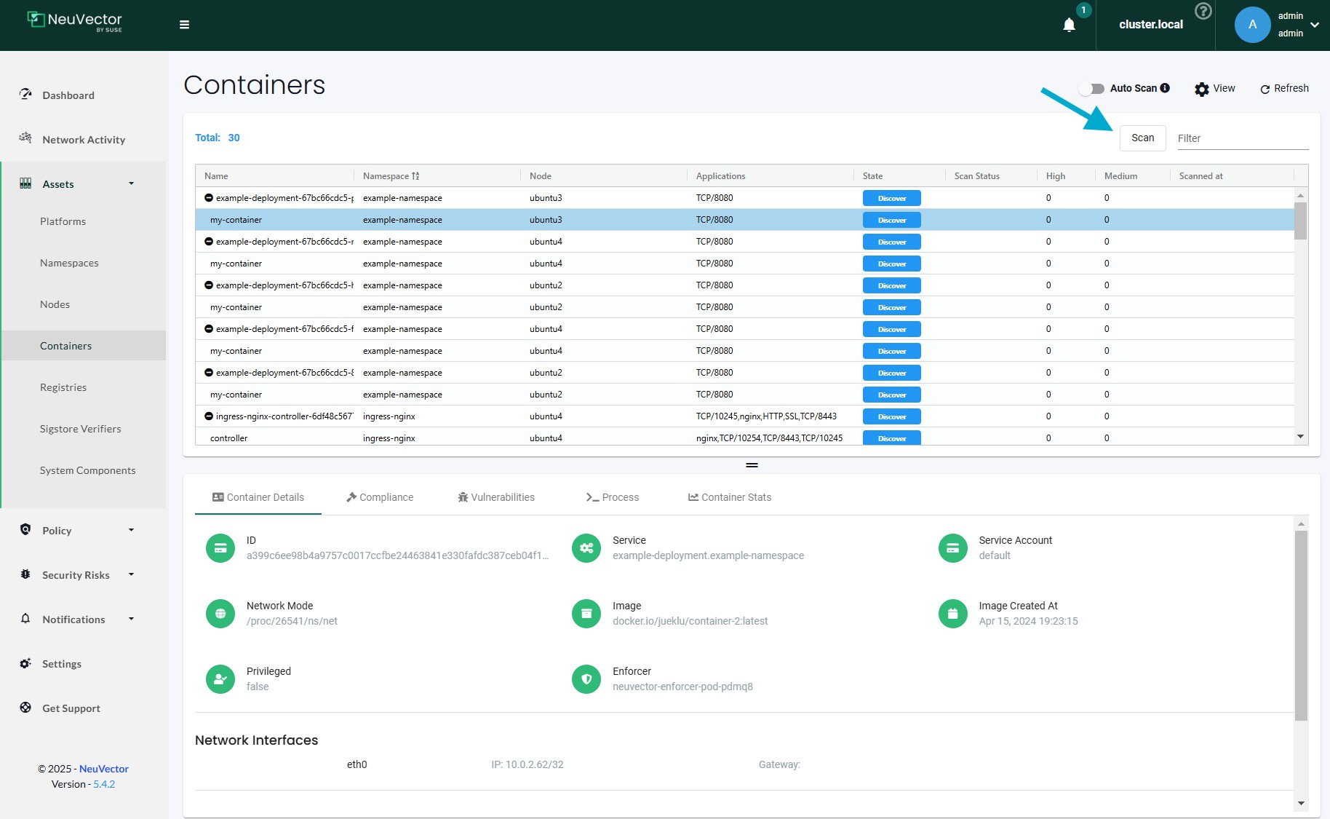
Task: Open the notification bell with badge
Action: [x=1069, y=24]
